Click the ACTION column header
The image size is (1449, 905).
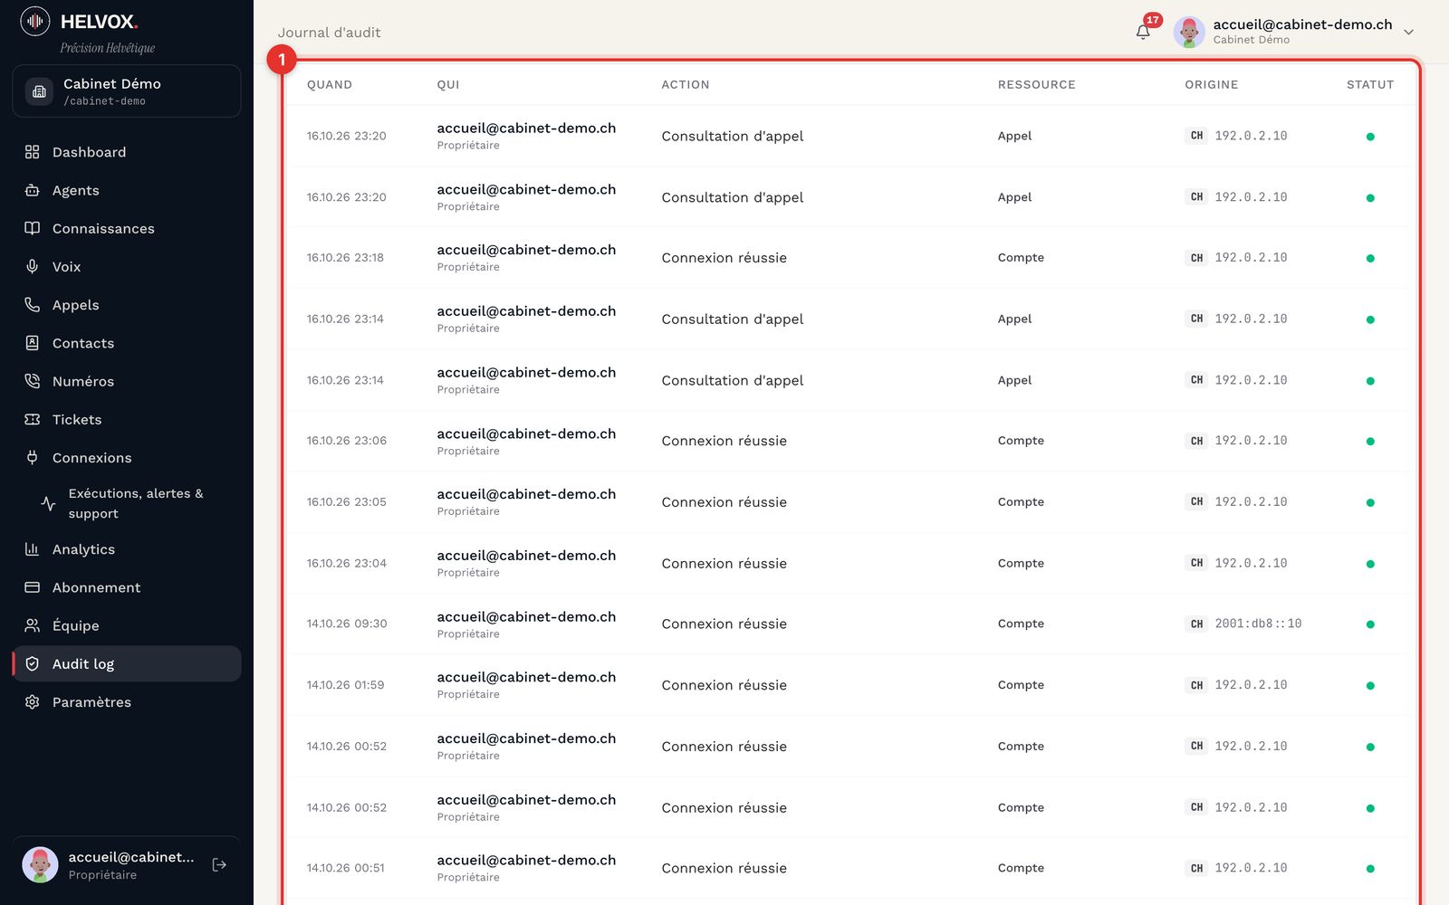pos(686,84)
